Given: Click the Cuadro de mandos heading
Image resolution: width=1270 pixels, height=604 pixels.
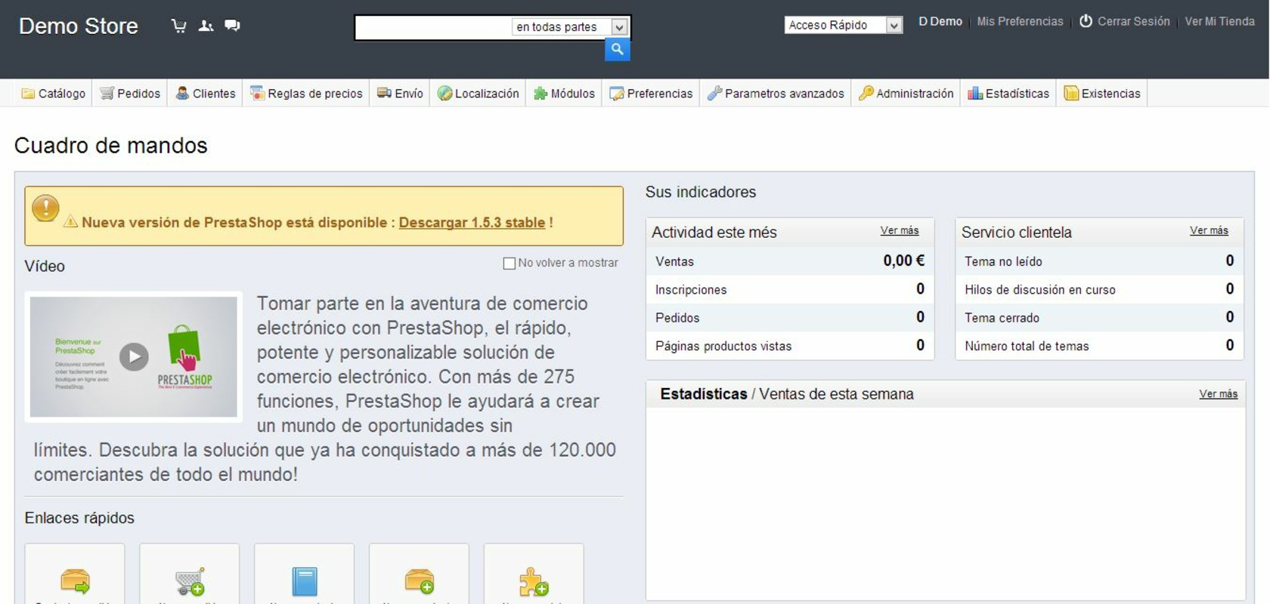Looking at the screenshot, I should coord(111,145).
